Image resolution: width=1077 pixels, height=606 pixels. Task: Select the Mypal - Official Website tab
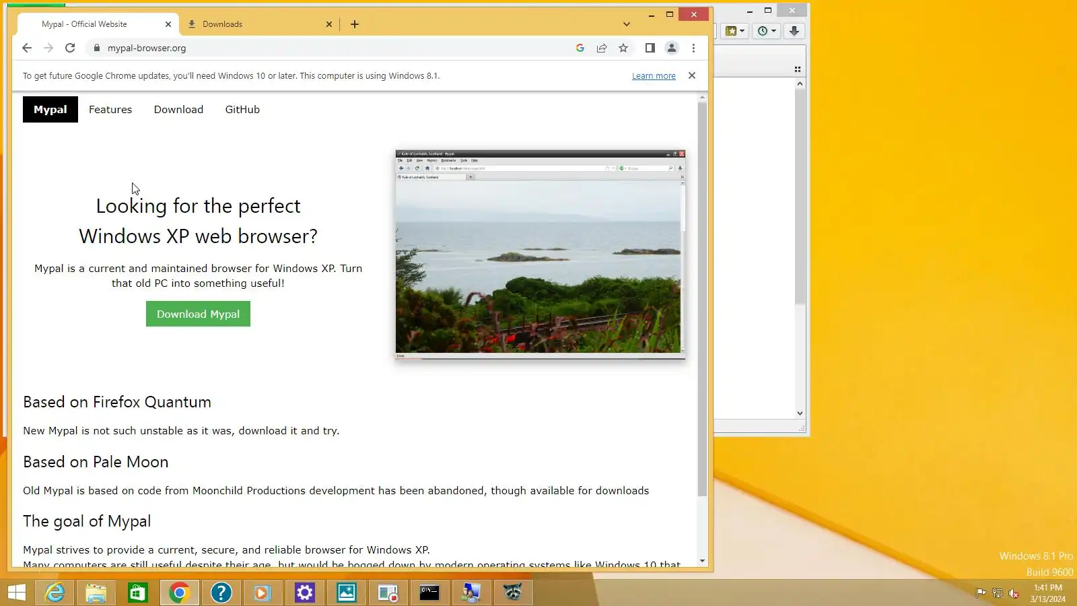pyautogui.click(x=98, y=24)
